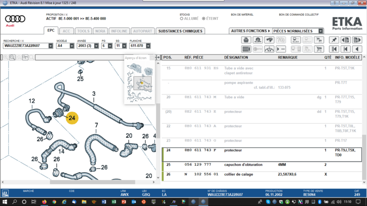Click the arrow-and-dash toolbar icon
367x206 pixels.
(x=281, y=49)
